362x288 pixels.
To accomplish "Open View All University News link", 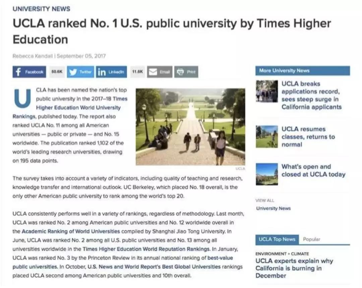I will [273, 208].
